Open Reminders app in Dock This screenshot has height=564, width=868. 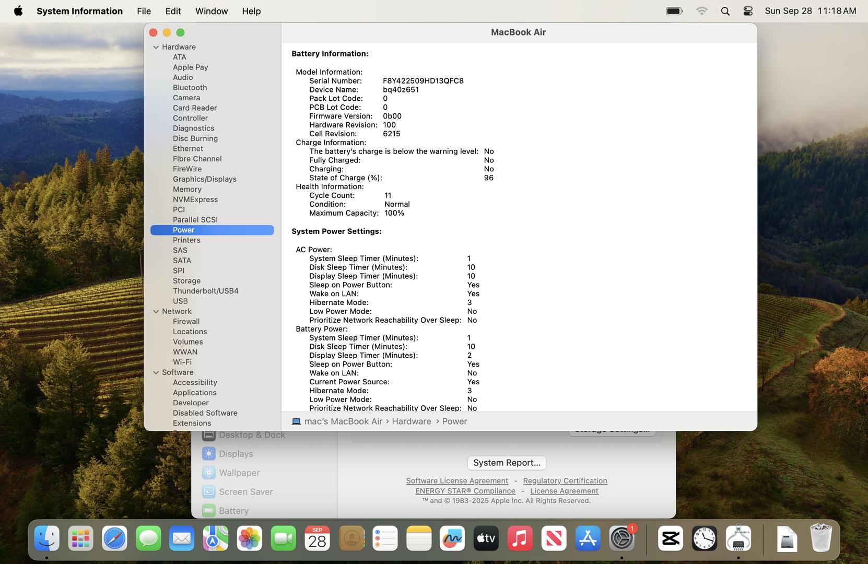click(x=385, y=538)
